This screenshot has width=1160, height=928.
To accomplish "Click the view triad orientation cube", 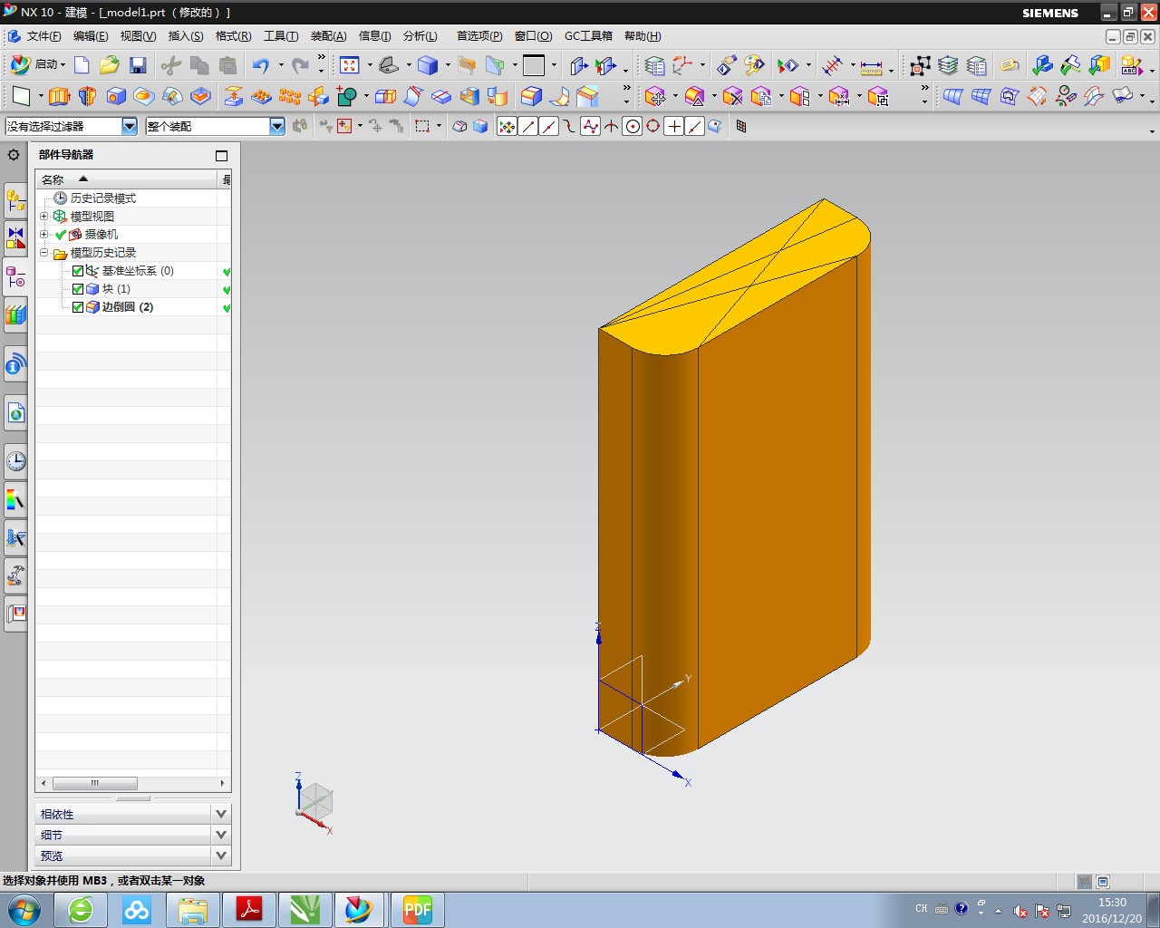I will pos(314,802).
